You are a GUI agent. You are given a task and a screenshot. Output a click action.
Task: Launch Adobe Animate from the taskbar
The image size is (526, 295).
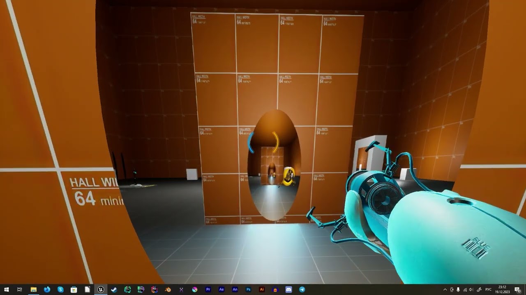pos(235,289)
